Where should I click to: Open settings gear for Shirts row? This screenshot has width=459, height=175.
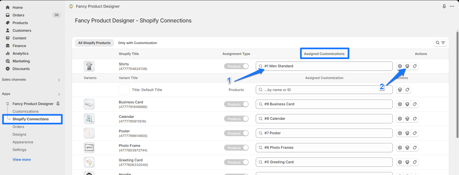pyautogui.click(x=400, y=66)
